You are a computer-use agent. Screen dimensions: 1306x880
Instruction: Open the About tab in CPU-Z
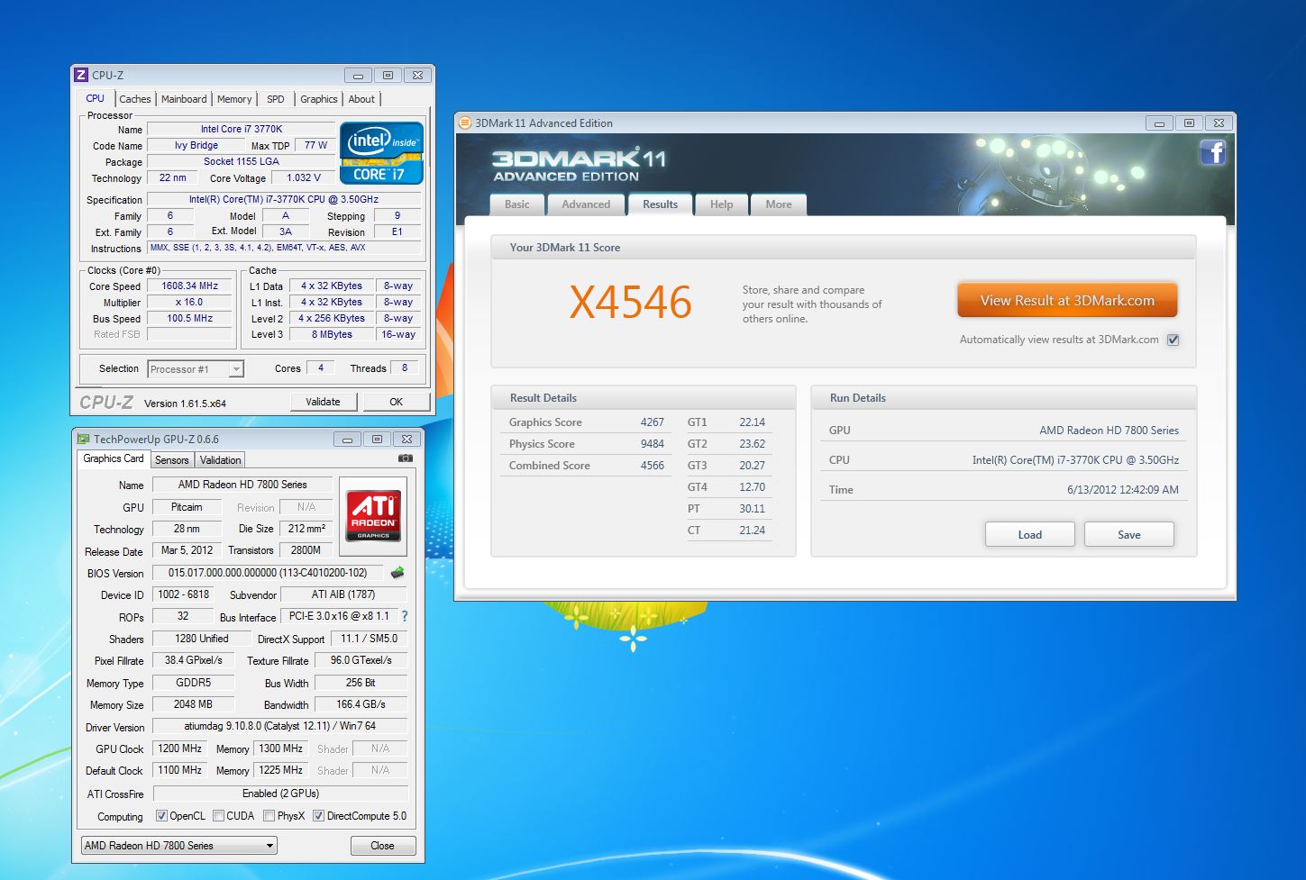point(361,99)
